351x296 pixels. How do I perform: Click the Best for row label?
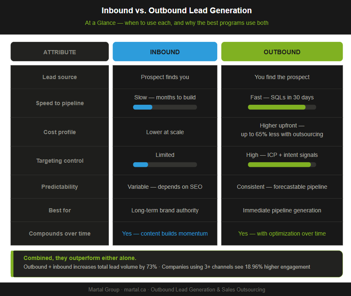(60, 210)
